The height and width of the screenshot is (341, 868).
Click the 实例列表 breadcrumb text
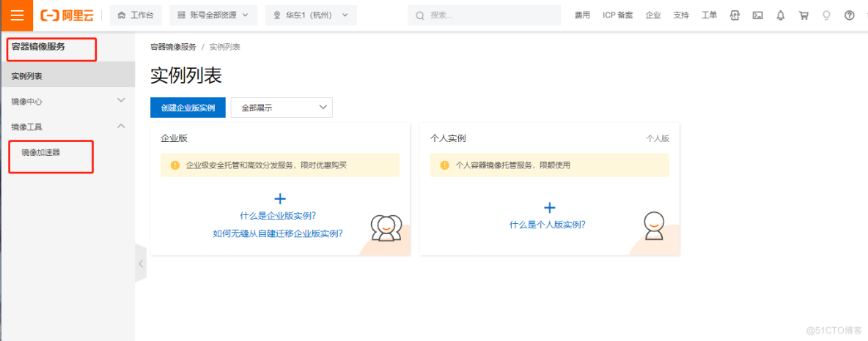(225, 47)
